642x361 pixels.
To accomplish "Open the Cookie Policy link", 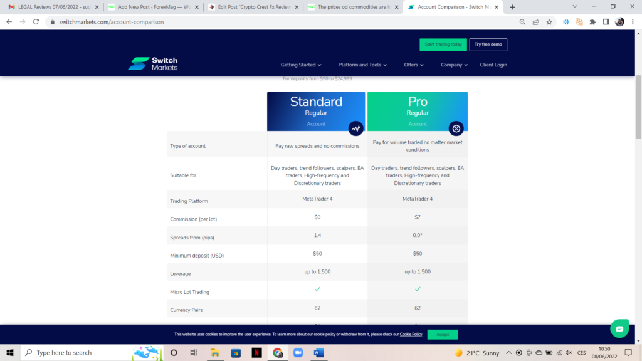I will pos(411,335).
